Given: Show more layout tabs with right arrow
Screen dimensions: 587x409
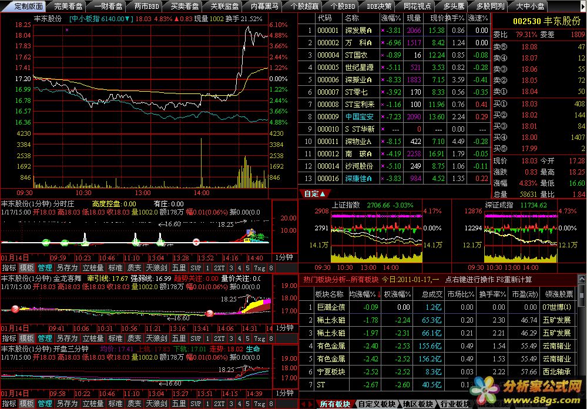Looking at the screenshot, I should pyautogui.click(x=583, y=6).
